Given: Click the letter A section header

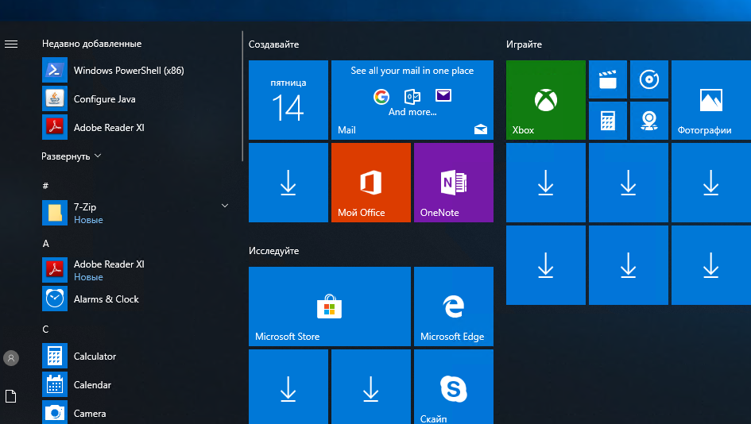Looking at the screenshot, I should [45, 244].
